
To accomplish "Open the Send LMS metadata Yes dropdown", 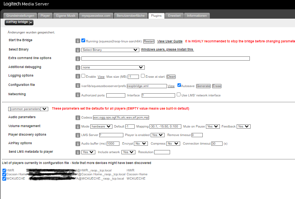I will 88,152.
